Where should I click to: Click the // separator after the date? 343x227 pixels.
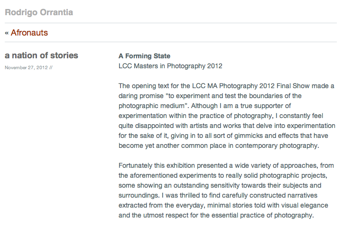(51, 68)
